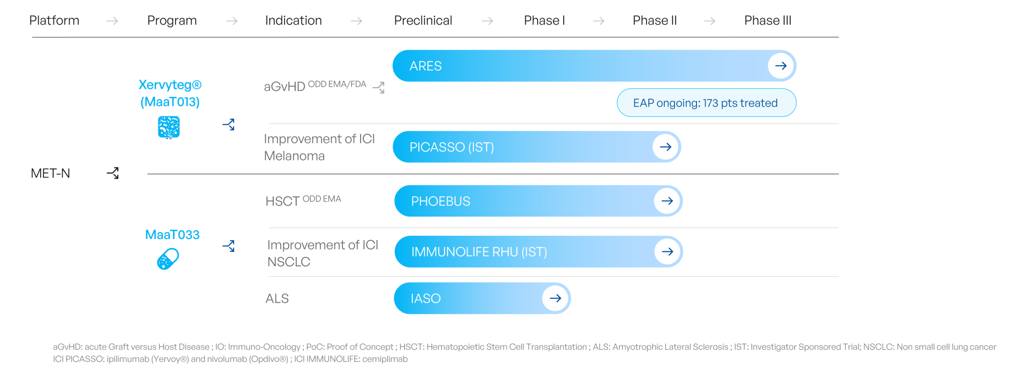This screenshot has height=378, width=1027.
Task: Click the ARES trial progress bar
Action: pos(578,66)
